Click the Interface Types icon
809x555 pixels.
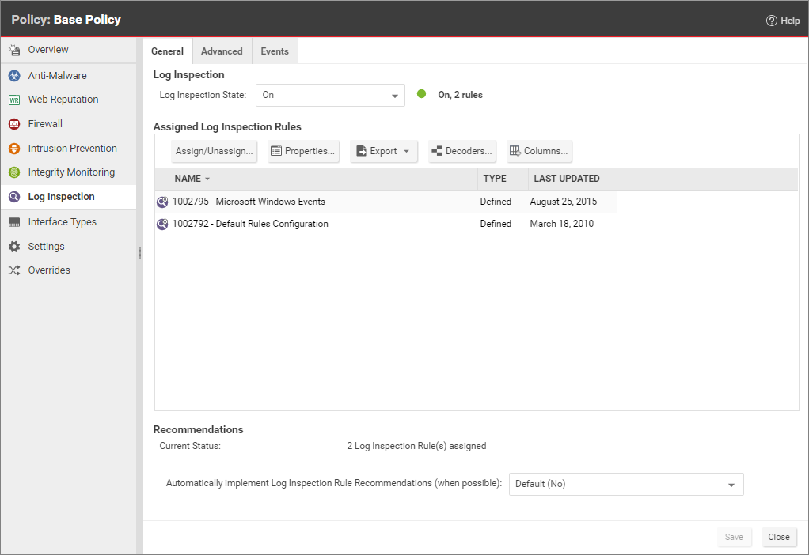click(14, 222)
